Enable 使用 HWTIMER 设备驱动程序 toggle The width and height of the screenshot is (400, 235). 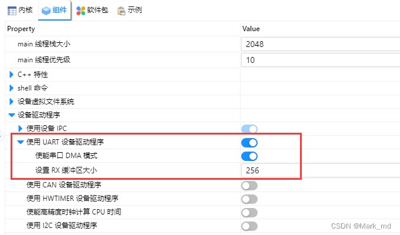[x=249, y=199]
